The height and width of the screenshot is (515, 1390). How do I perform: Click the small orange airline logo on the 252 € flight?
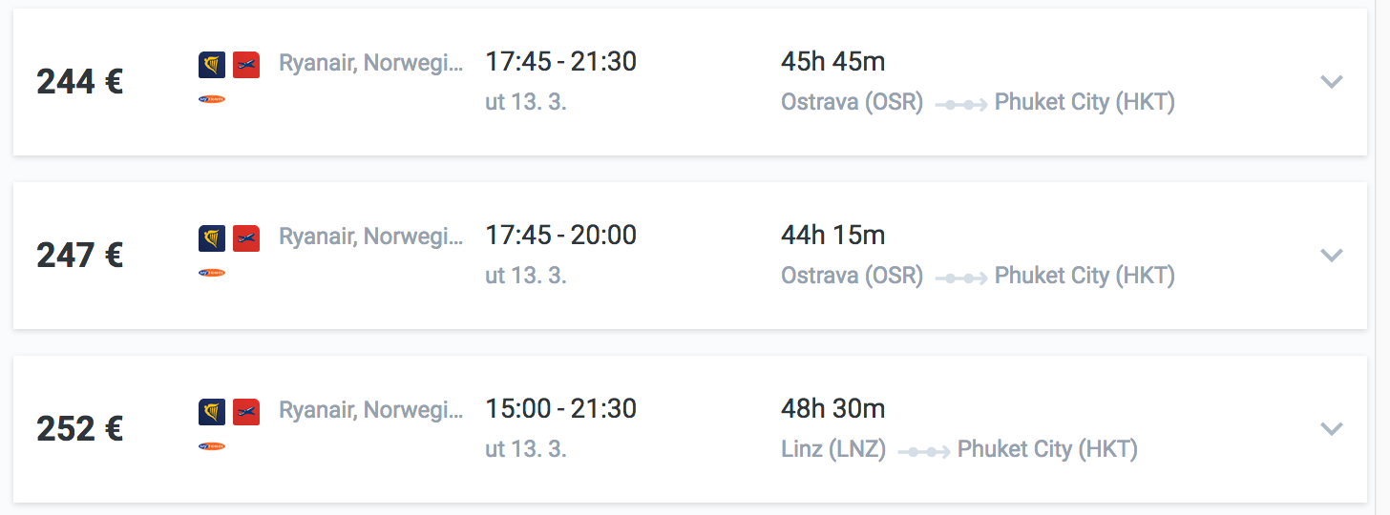[x=212, y=445]
